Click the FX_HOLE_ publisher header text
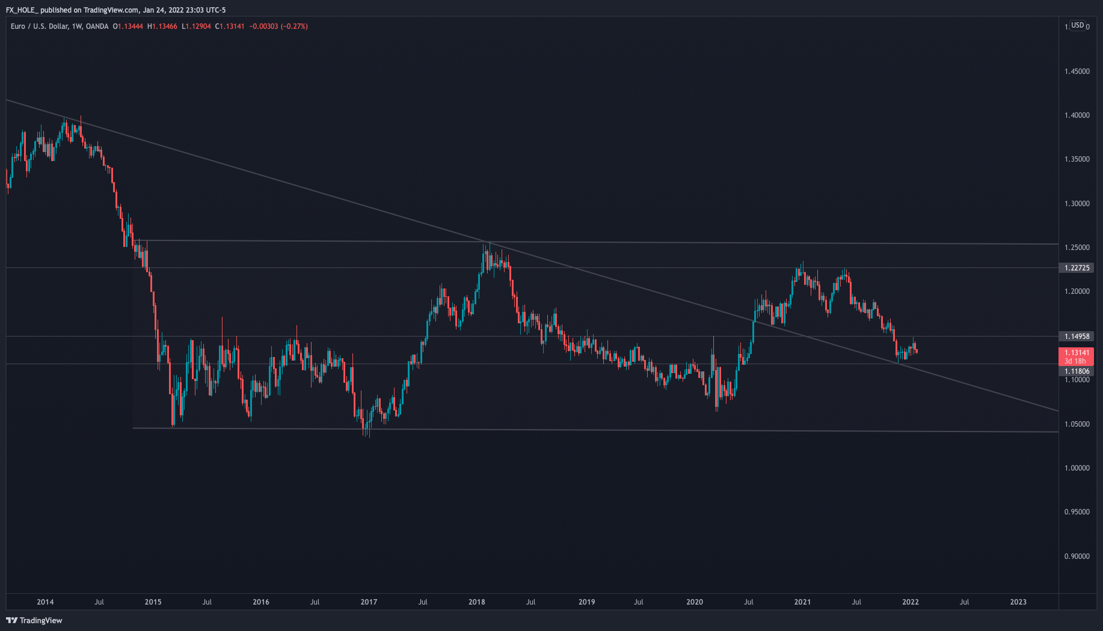 coord(22,10)
